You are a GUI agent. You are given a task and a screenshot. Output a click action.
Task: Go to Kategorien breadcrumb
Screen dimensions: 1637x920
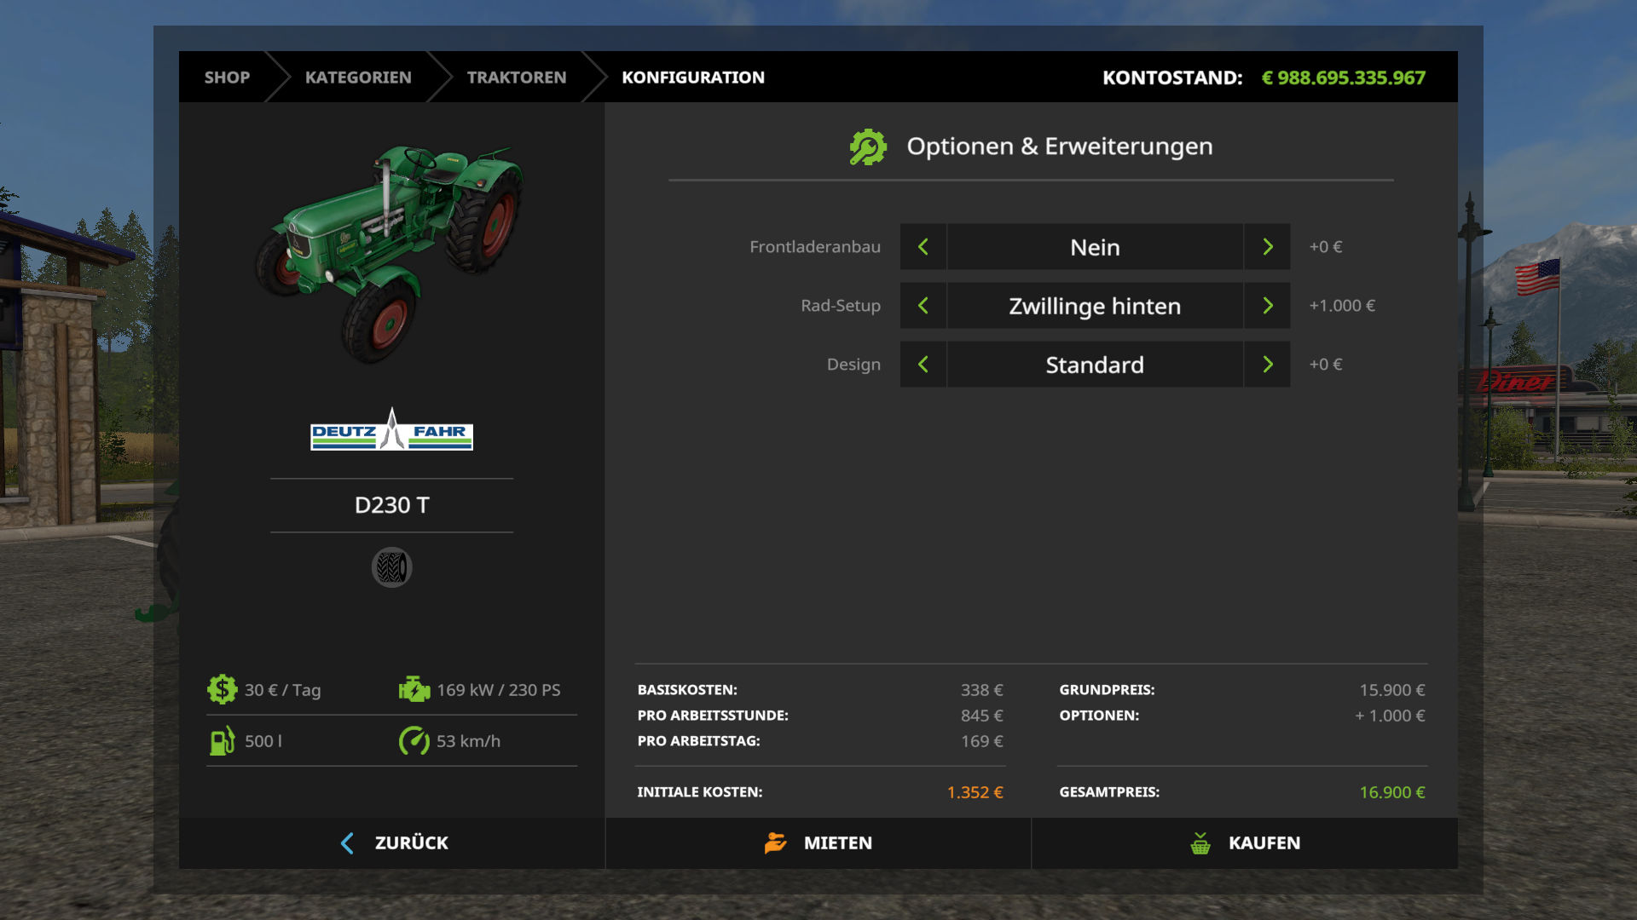coord(358,78)
